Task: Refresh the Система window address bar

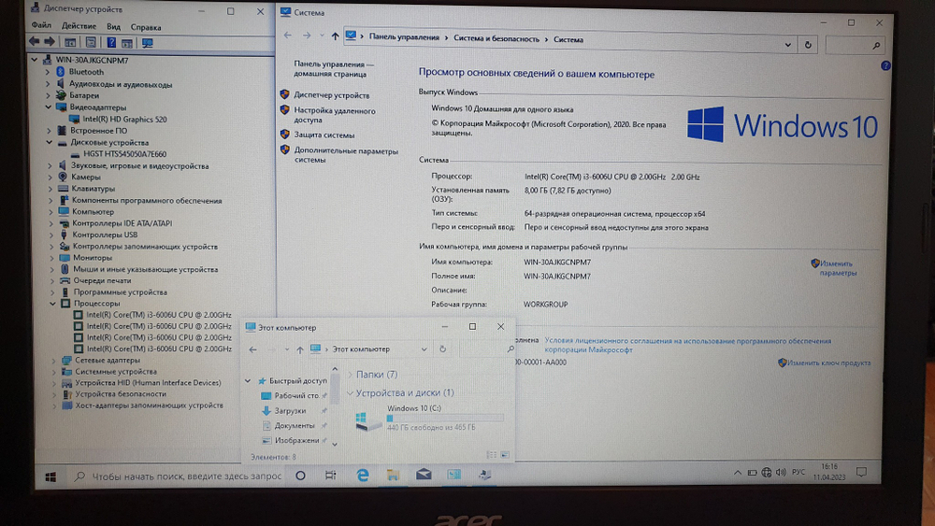Action: pyautogui.click(x=808, y=45)
